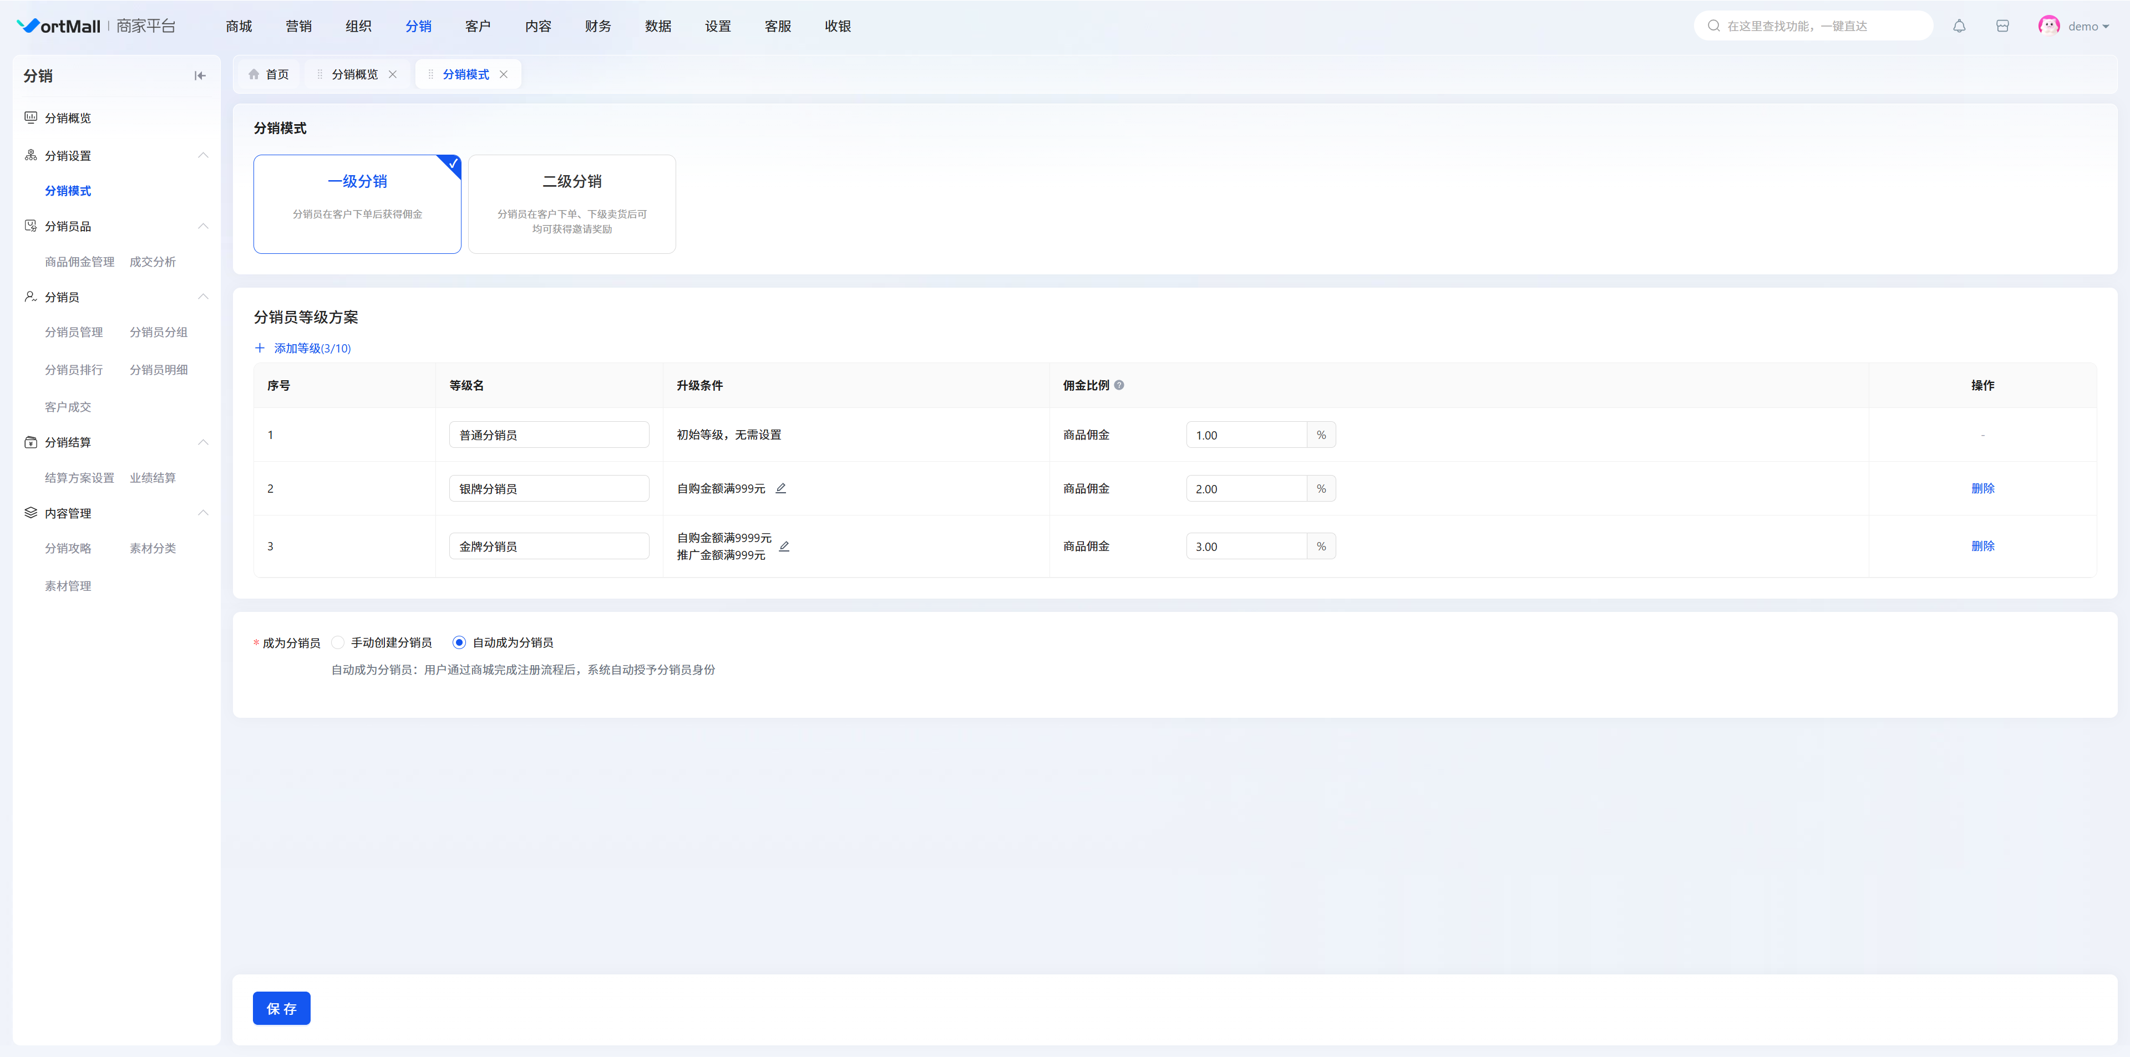Collapse the 分销 sidebar panel
The width and height of the screenshot is (2130, 1057).
coord(199,76)
